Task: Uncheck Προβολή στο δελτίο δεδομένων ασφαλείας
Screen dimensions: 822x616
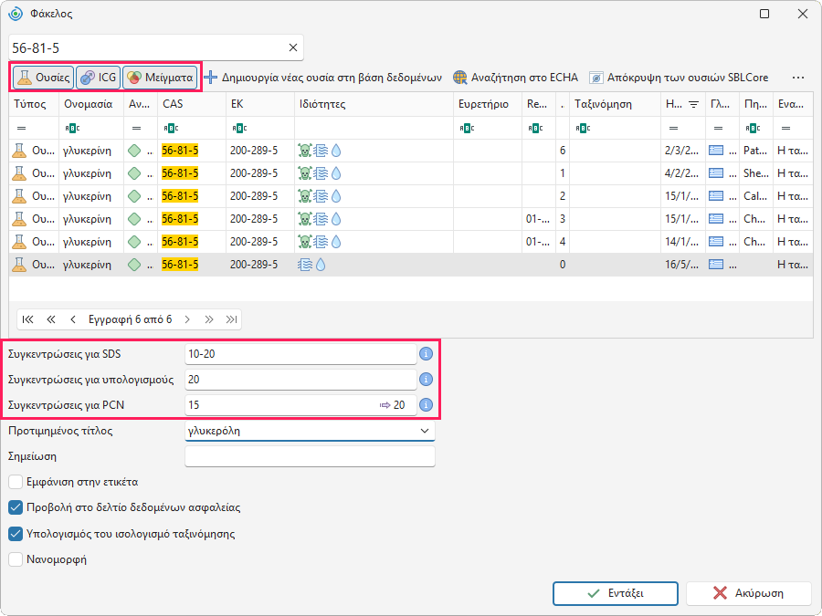Action: point(16,507)
